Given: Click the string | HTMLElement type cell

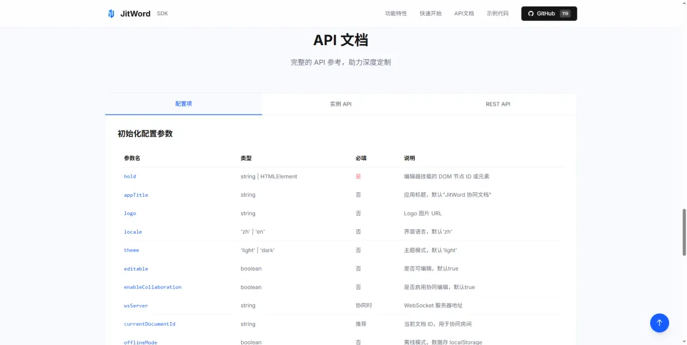Looking at the screenshot, I should point(268,176).
